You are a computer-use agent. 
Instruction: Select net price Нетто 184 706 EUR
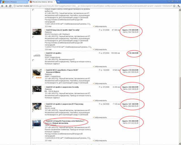coord(131,32)
